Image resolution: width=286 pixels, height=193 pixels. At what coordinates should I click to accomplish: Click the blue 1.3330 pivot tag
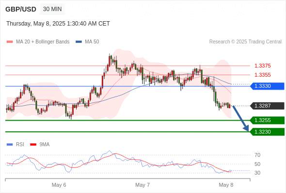pos(268,86)
